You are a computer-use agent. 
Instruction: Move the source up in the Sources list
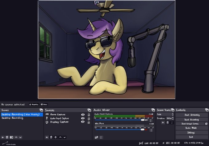tap(60, 137)
